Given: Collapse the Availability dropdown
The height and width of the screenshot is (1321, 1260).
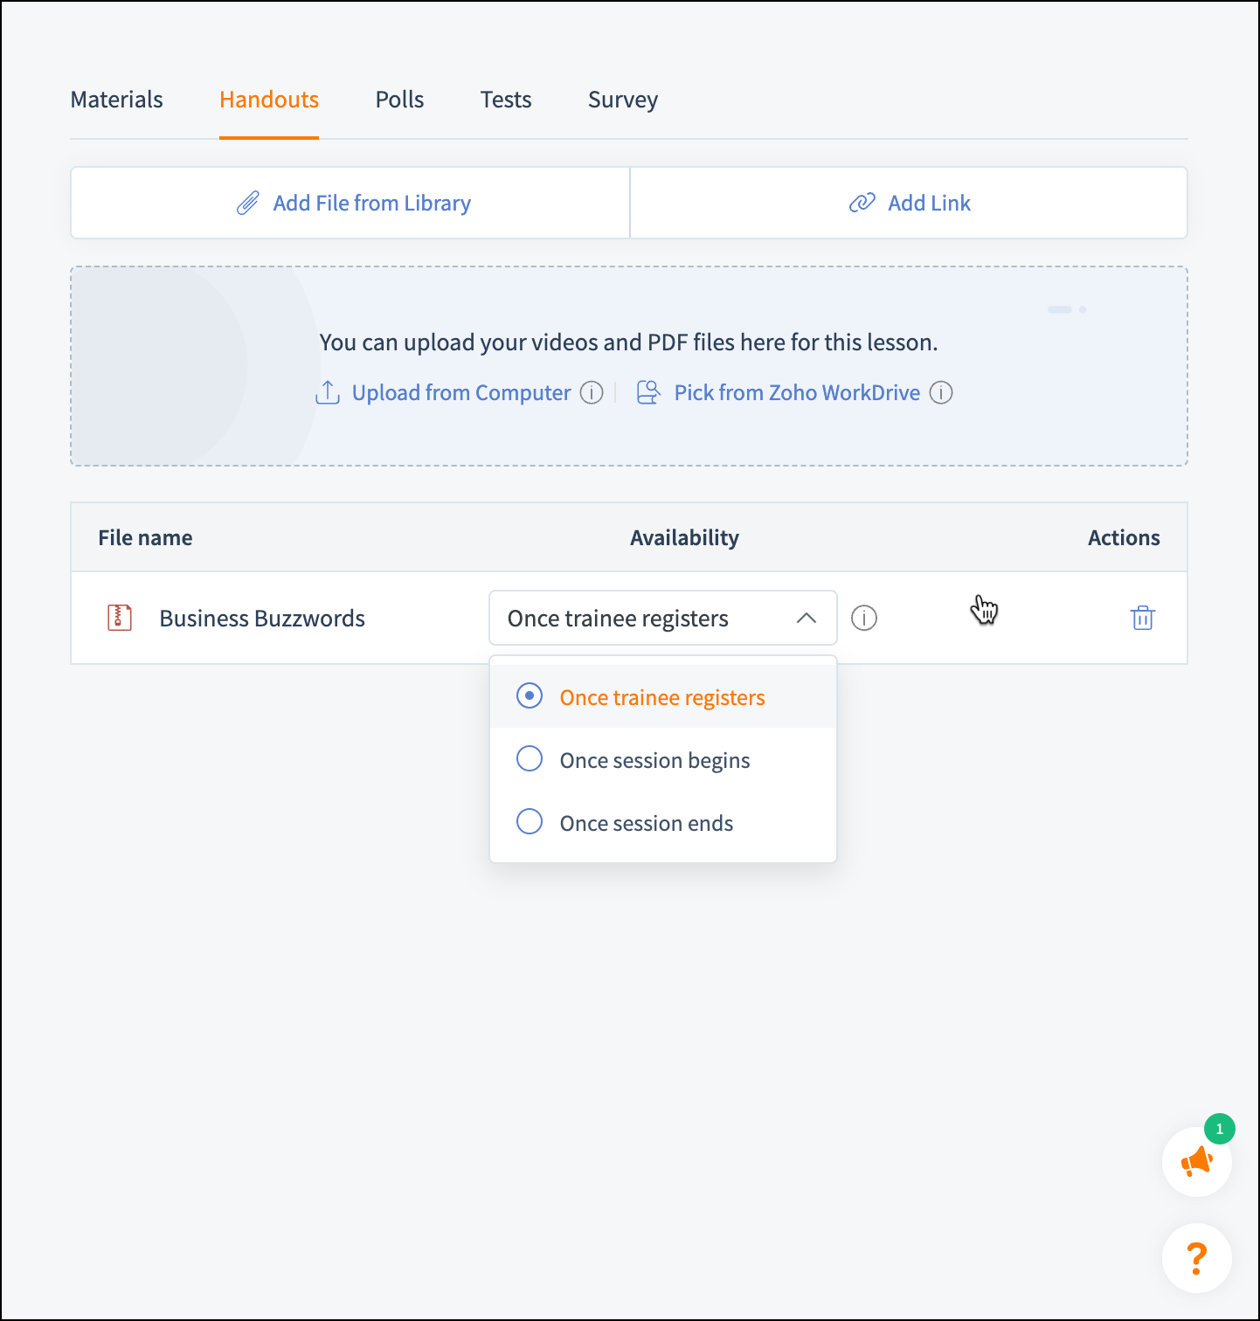Looking at the screenshot, I should [x=806, y=618].
